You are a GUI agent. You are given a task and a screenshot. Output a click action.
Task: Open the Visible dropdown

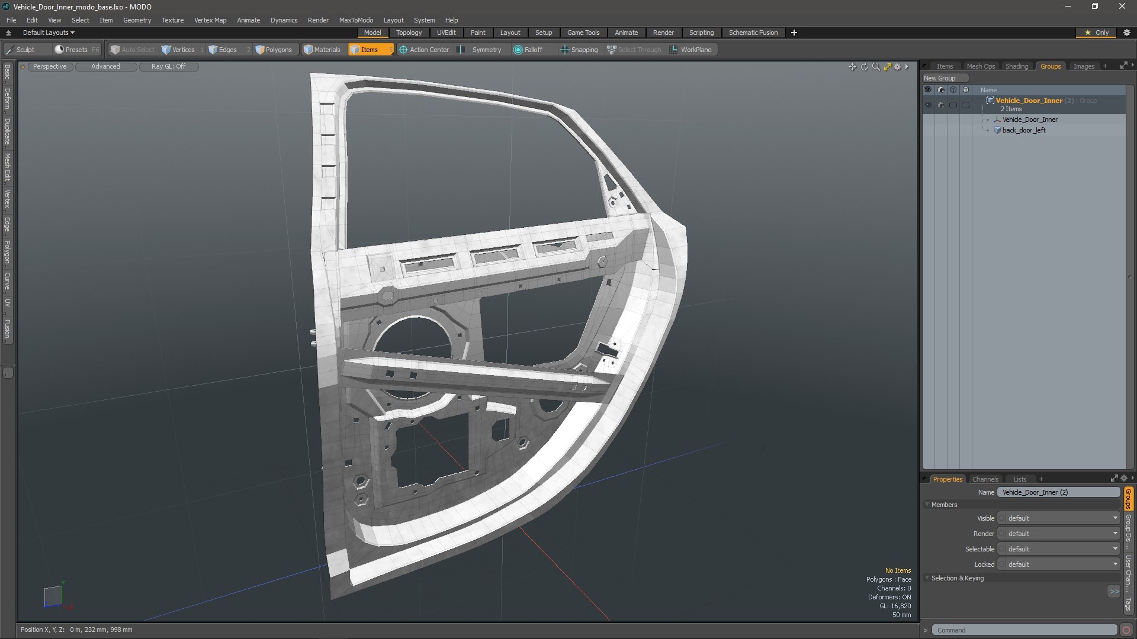(1063, 518)
